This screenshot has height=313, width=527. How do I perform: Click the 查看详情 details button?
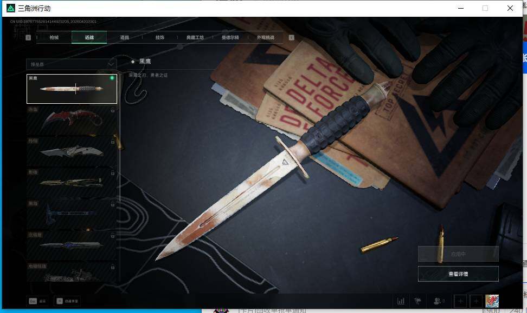click(458, 274)
